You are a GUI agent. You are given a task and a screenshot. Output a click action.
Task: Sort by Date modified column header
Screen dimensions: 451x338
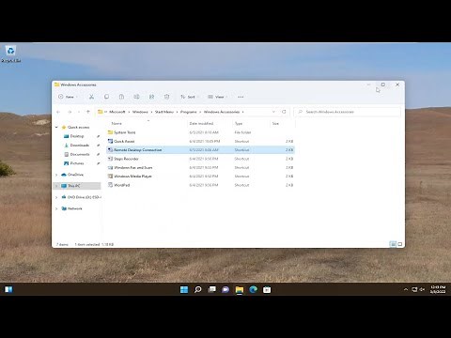201,123
